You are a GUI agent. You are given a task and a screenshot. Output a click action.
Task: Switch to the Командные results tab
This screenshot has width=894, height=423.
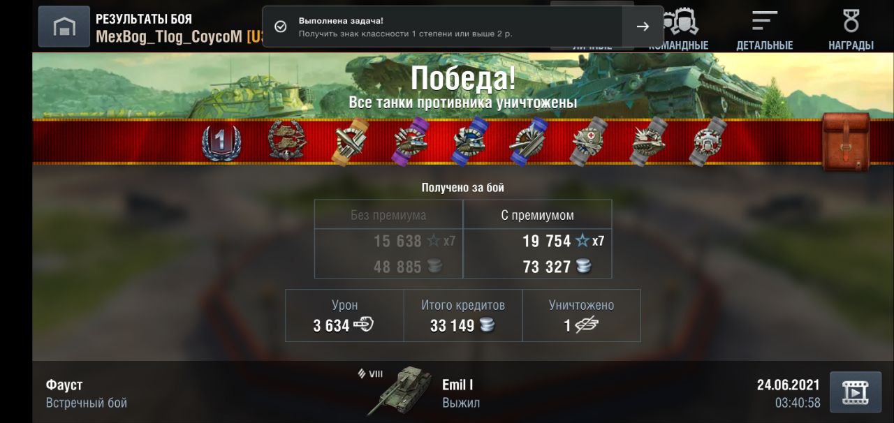[x=678, y=28]
